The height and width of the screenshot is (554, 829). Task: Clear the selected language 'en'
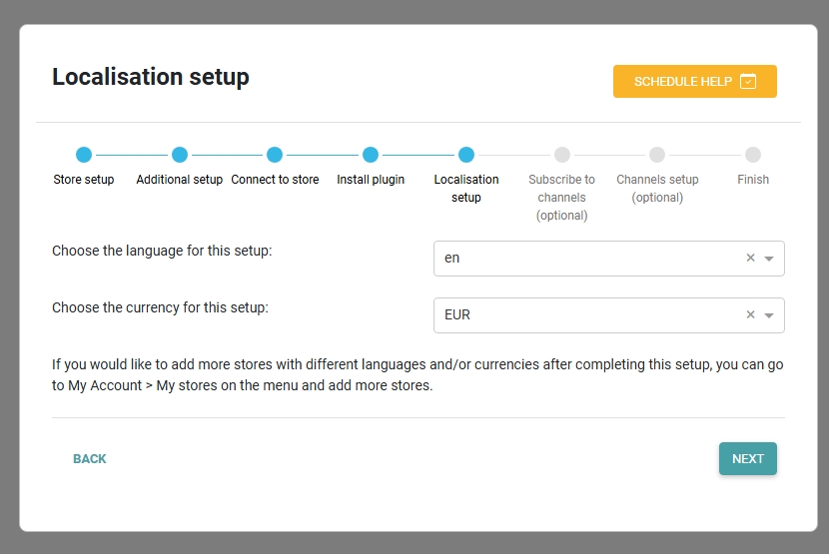pyautogui.click(x=750, y=258)
